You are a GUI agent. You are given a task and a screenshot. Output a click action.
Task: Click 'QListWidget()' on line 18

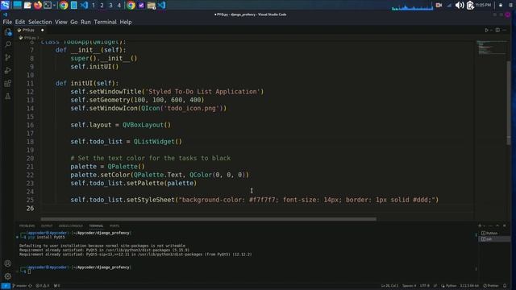[x=158, y=142]
